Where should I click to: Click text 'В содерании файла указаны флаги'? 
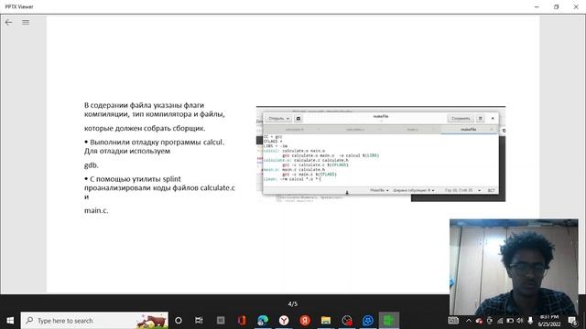tap(144, 105)
